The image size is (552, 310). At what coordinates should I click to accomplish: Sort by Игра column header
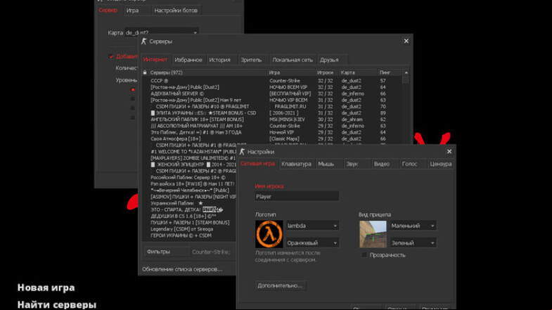[292, 72]
